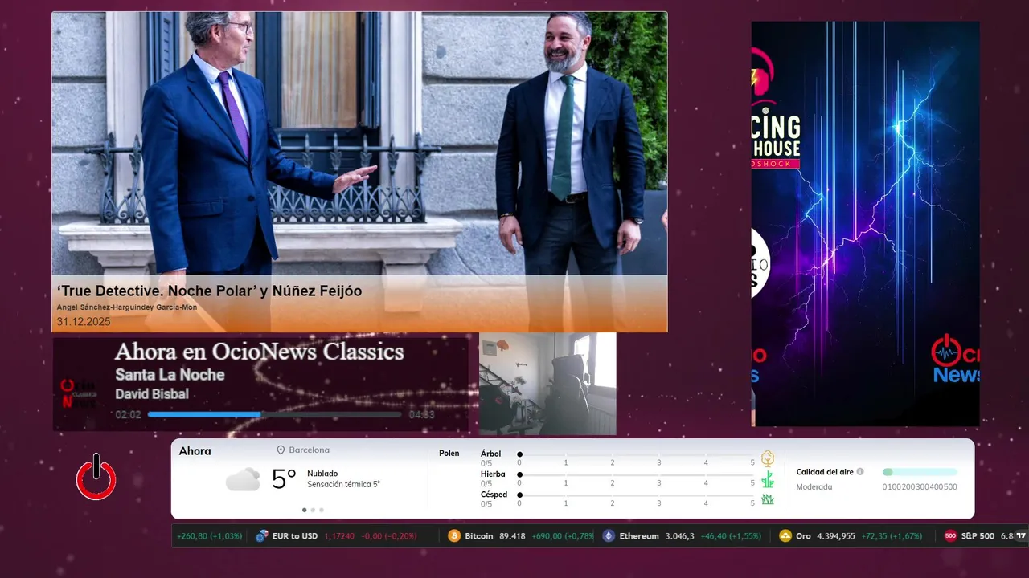Click the 'Moderada' air quality text
Screen dimensions: 1029x578
pyautogui.click(x=814, y=486)
